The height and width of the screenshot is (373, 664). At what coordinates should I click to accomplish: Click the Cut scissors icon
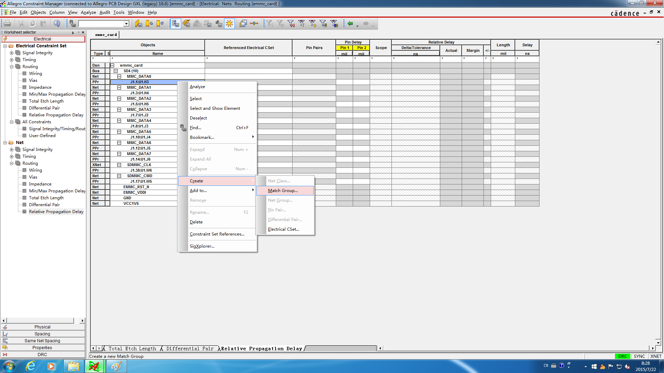click(x=21, y=23)
